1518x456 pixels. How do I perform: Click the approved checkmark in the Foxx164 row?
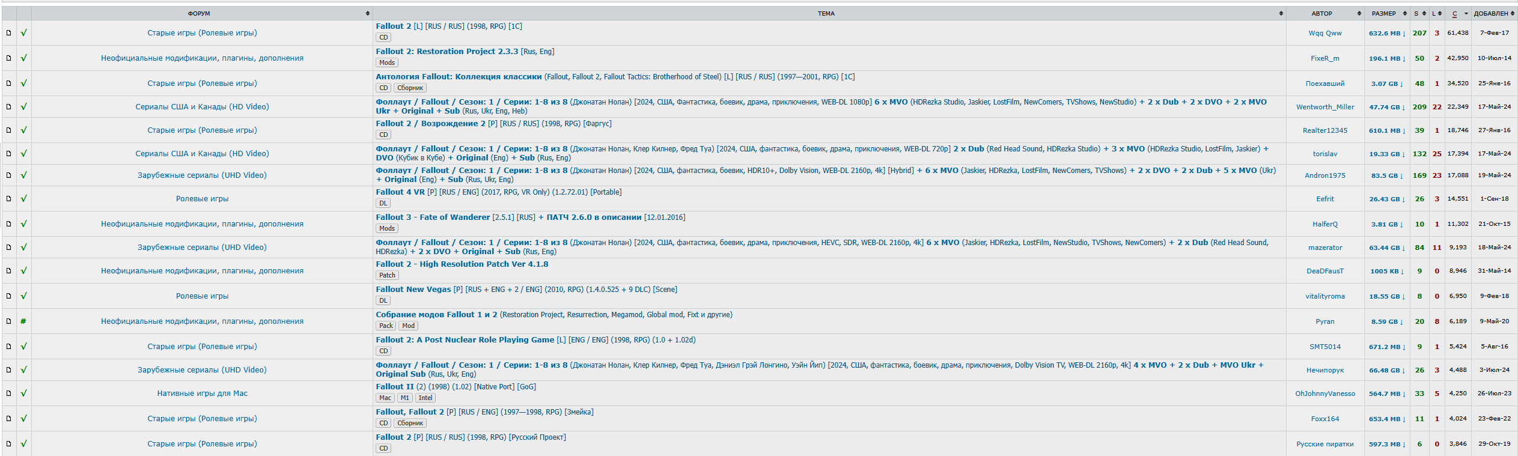(23, 419)
